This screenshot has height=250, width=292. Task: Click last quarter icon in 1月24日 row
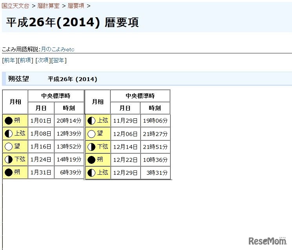coord(9,159)
